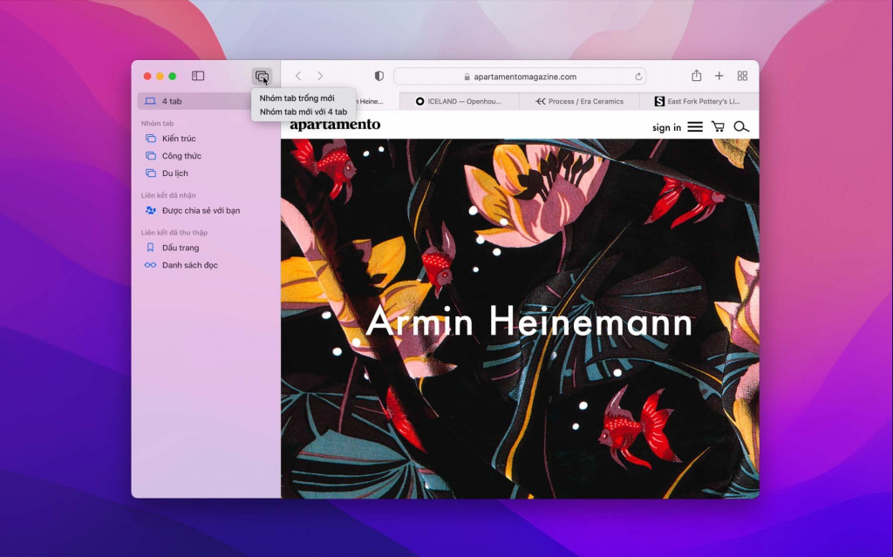The image size is (893, 557).
Task: Go forward with the forward arrow
Action: pyautogui.click(x=320, y=76)
